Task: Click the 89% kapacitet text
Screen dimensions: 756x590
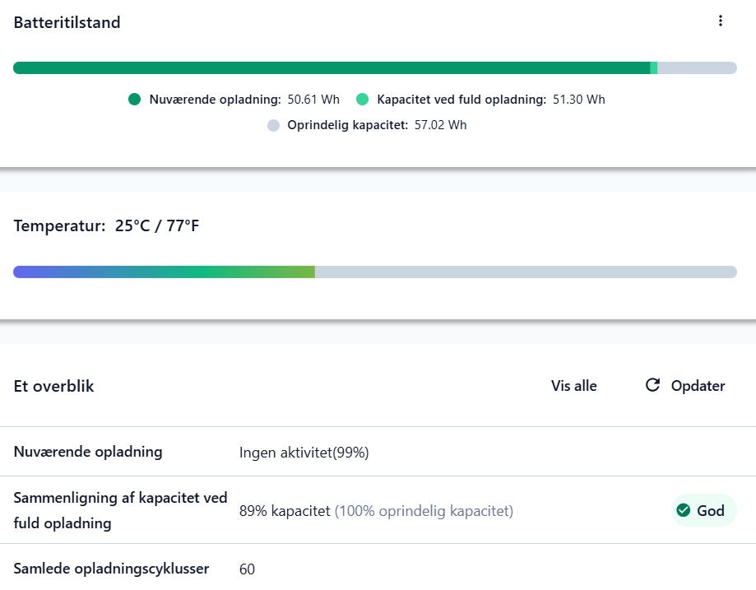Action: (285, 511)
